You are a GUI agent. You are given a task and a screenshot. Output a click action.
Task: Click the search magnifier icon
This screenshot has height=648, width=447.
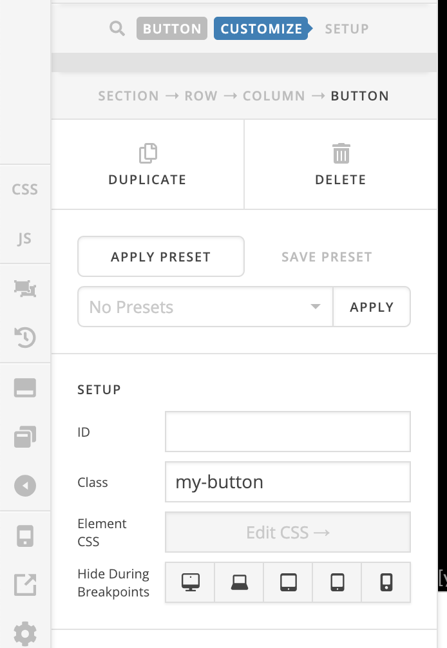point(117,28)
